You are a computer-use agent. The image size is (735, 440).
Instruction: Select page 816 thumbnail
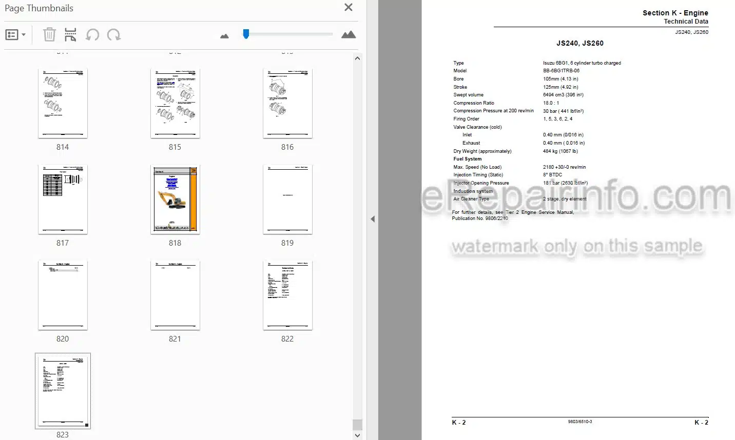(287, 103)
